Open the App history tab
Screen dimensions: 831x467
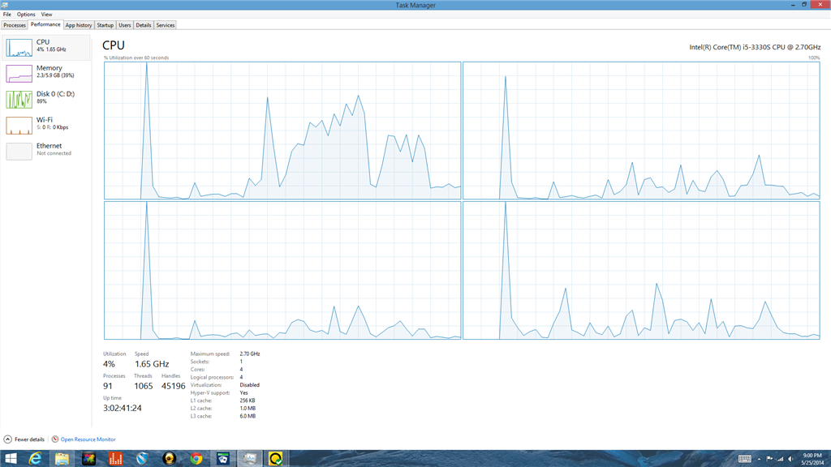[x=78, y=24]
